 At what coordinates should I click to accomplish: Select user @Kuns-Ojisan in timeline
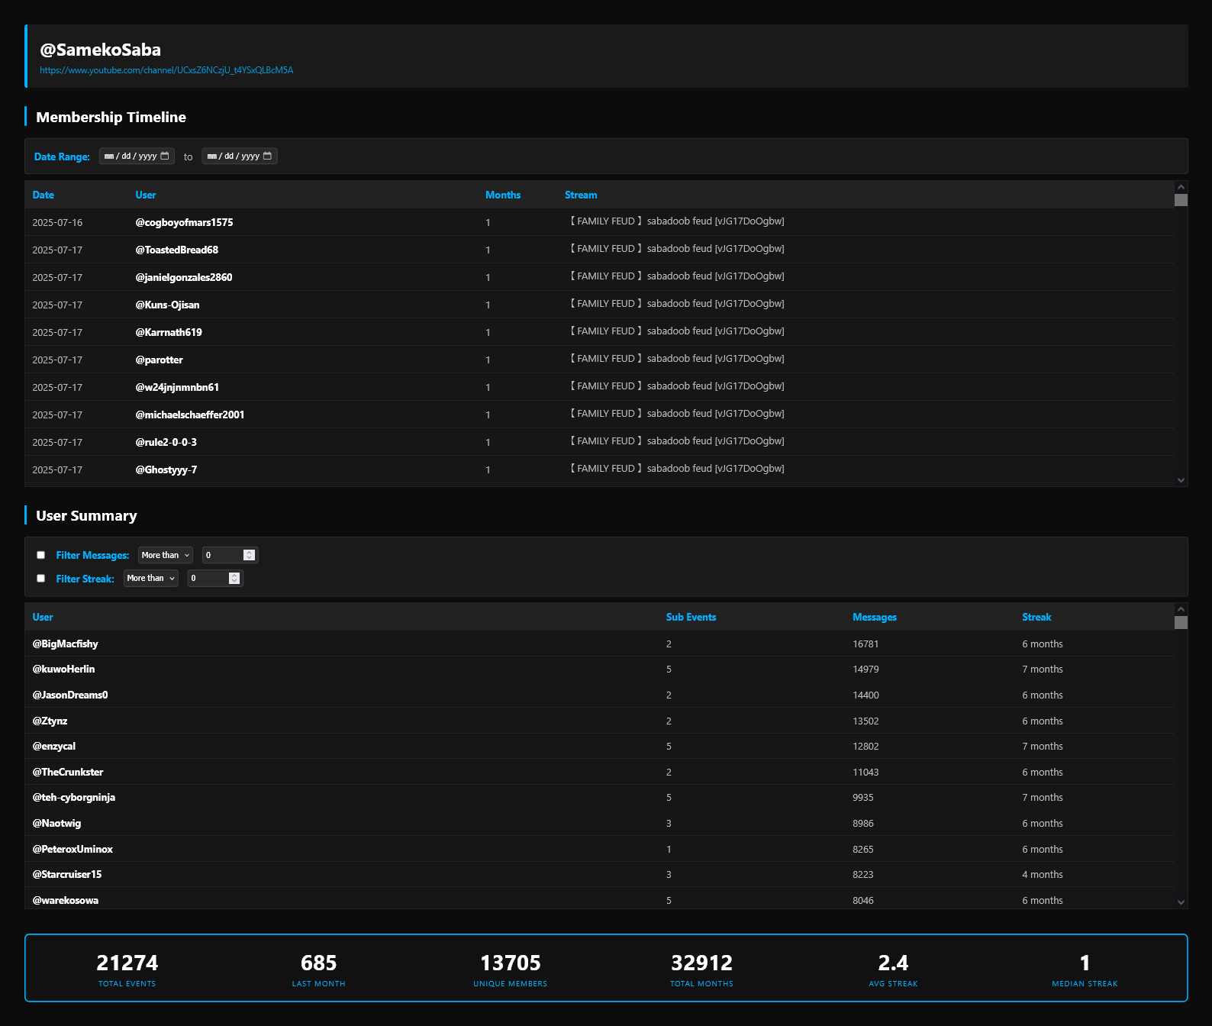tap(167, 305)
